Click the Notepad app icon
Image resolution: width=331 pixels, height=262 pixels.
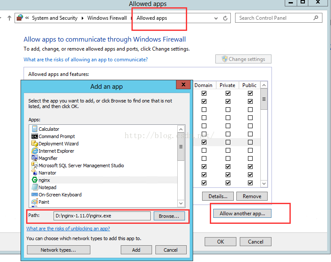coord(35,187)
